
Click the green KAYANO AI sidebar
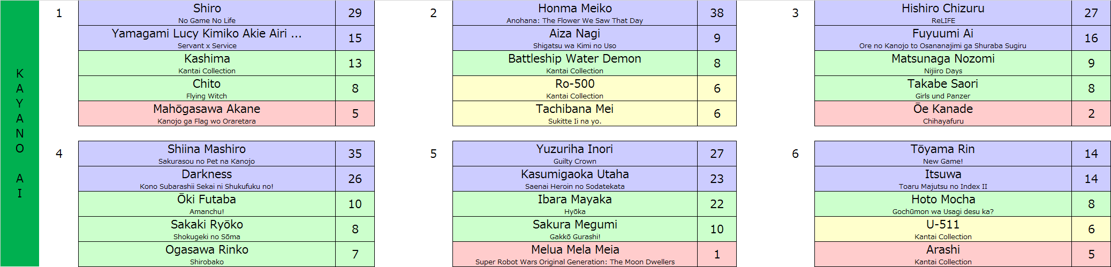click(x=19, y=133)
